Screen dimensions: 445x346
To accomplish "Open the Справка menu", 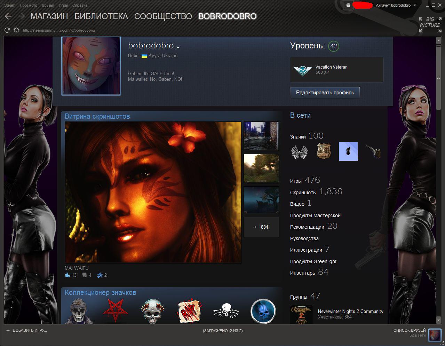I will 80,5.
